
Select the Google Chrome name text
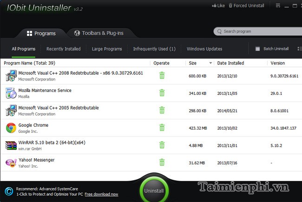(33, 125)
